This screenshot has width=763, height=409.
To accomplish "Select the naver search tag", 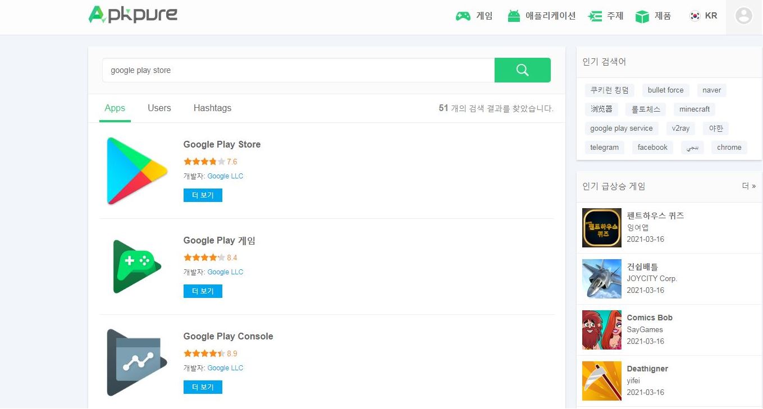I will coord(712,90).
